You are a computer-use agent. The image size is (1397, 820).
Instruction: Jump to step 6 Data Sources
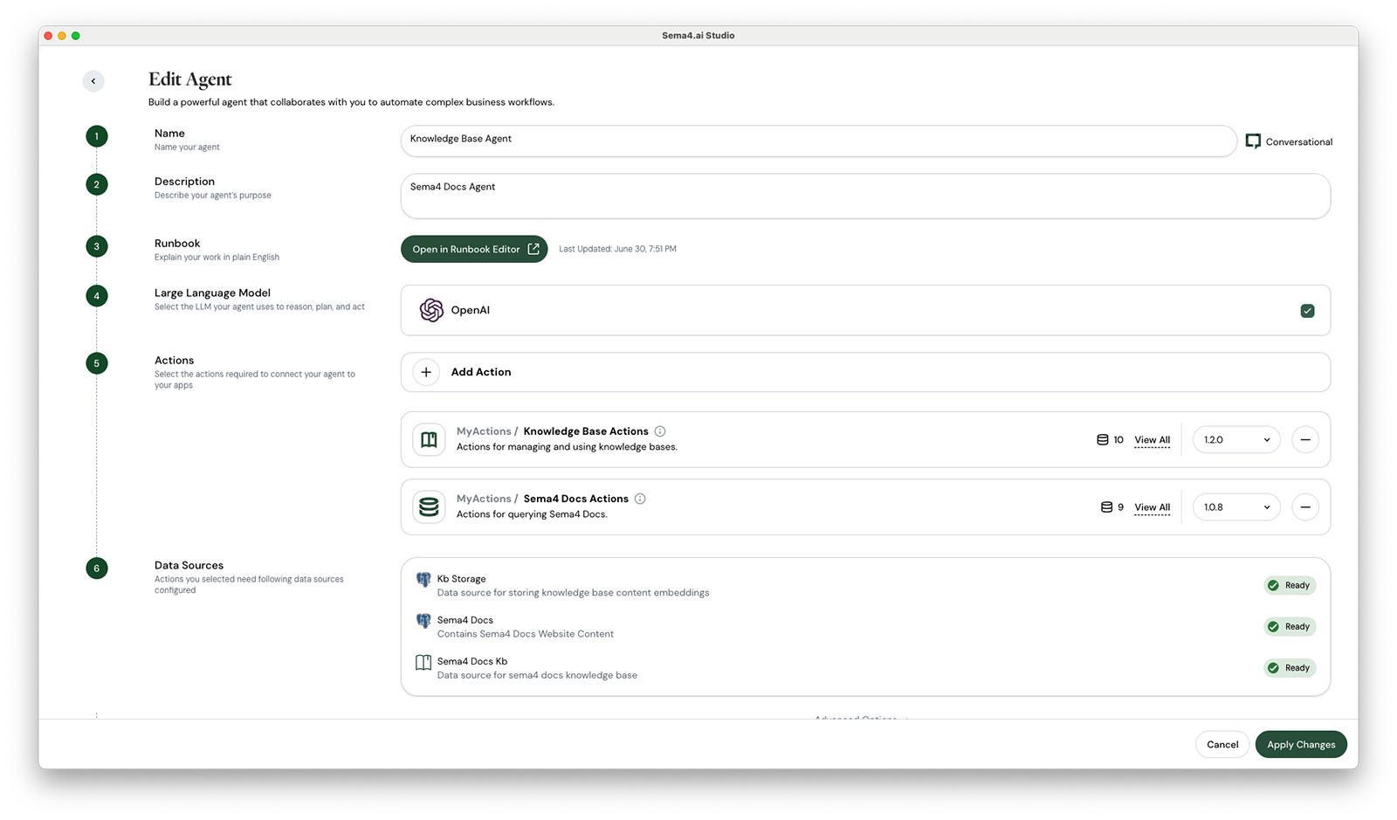(97, 568)
